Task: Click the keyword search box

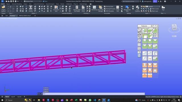Action: pos(131,1)
